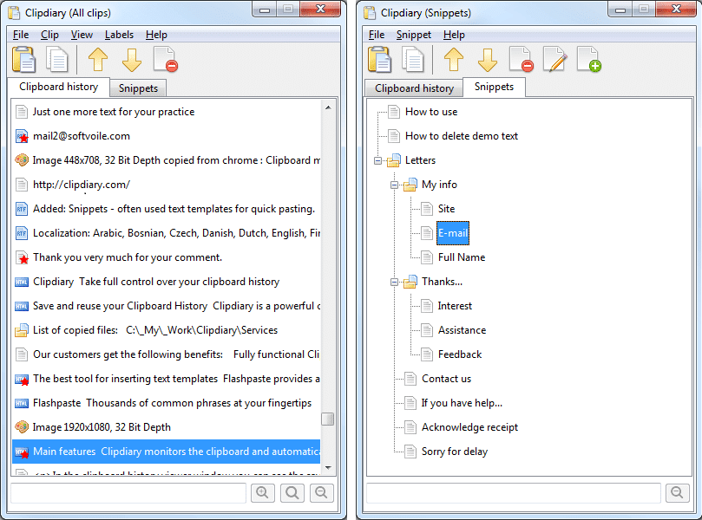Viewport: 702px width, 520px height.
Task: Move snippet up with orange arrow in Snippets window
Action: pyautogui.click(x=453, y=59)
